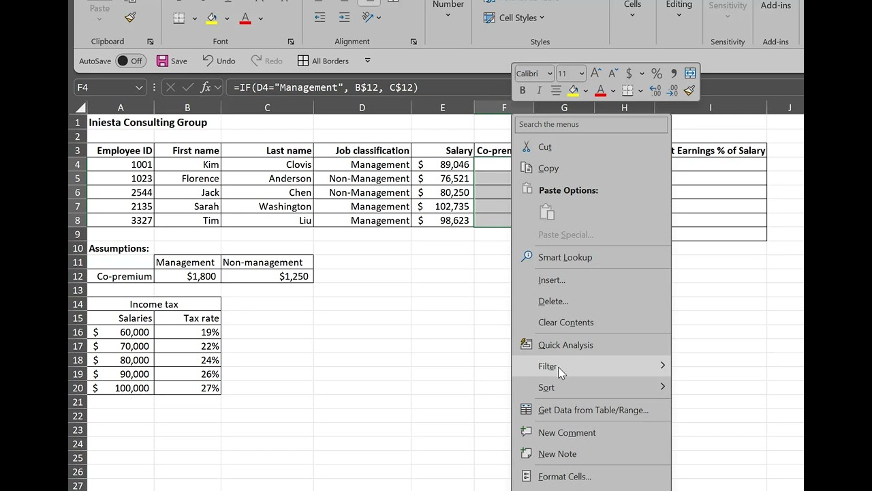Screen dimensions: 872x491
Task: Open Cell Styles gallery
Action: [514, 18]
